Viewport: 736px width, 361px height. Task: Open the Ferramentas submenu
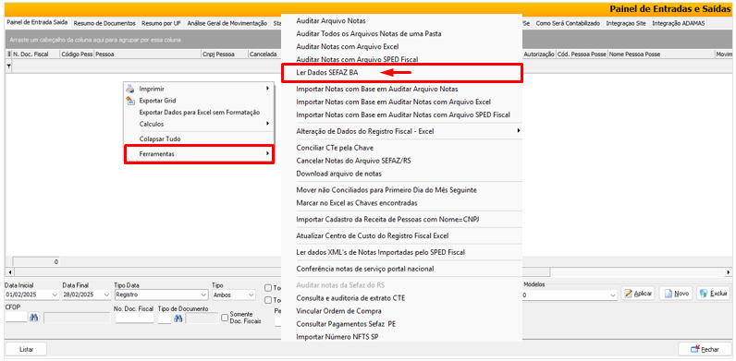[199, 154]
